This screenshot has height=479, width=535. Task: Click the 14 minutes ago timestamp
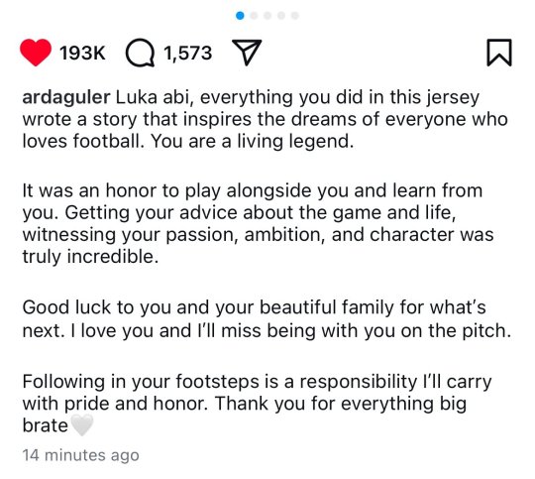(81, 455)
